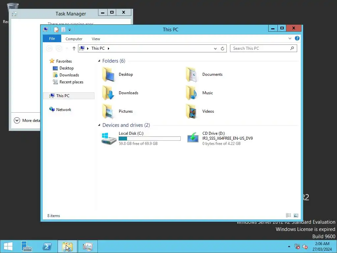Select Network in navigation pane
Screen dimensions: 337x253
pos(64,109)
